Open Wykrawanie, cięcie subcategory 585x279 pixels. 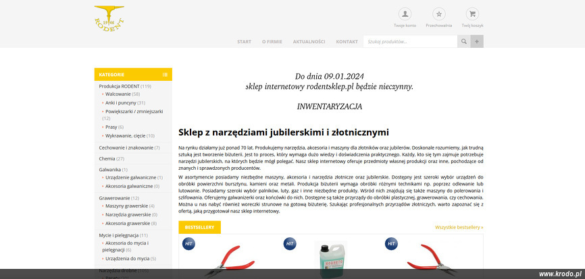tap(125, 135)
